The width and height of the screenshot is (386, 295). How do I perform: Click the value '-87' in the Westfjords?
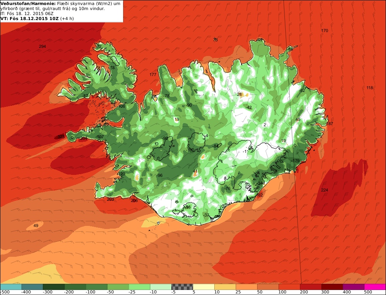point(85,96)
